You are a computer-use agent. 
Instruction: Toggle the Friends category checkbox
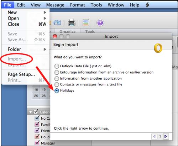(37, 130)
